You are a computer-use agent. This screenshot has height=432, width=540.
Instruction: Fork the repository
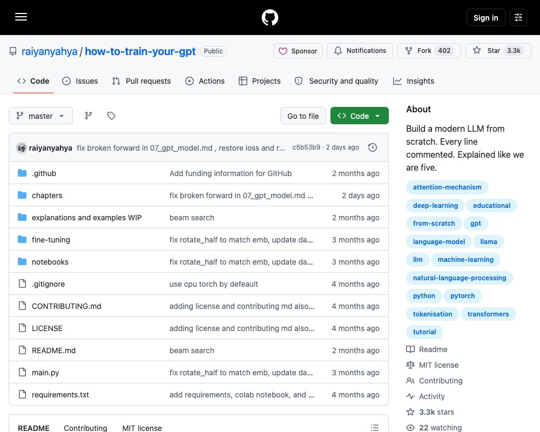coord(429,51)
